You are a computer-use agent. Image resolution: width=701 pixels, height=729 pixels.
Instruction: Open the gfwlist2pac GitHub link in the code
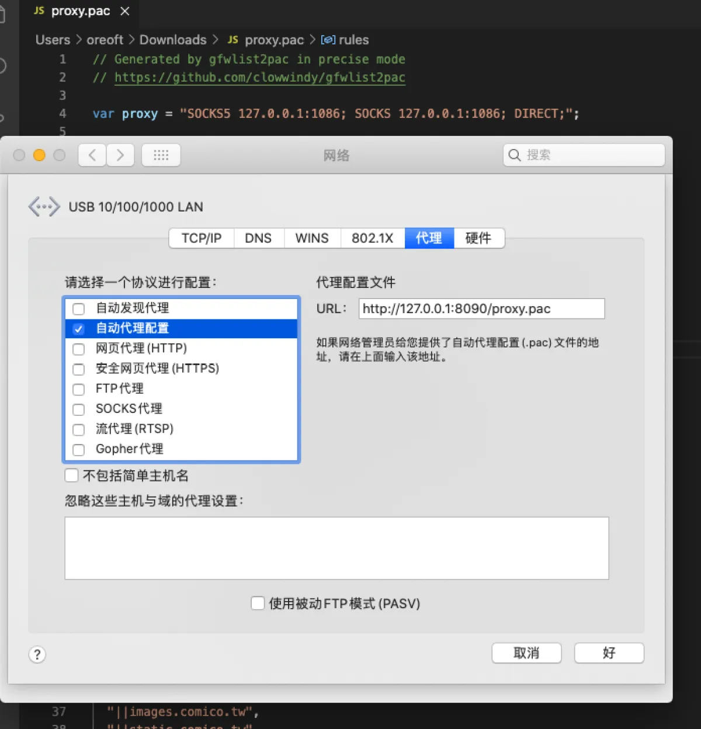click(x=259, y=77)
